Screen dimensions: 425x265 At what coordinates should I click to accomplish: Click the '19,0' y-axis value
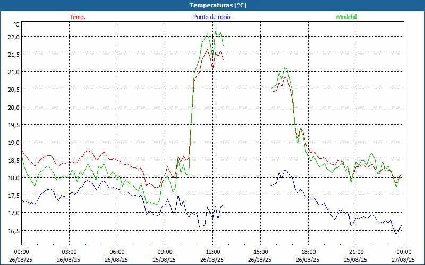tap(14, 143)
